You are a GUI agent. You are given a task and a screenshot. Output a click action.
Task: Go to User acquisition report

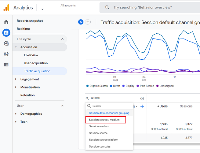(36, 63)
